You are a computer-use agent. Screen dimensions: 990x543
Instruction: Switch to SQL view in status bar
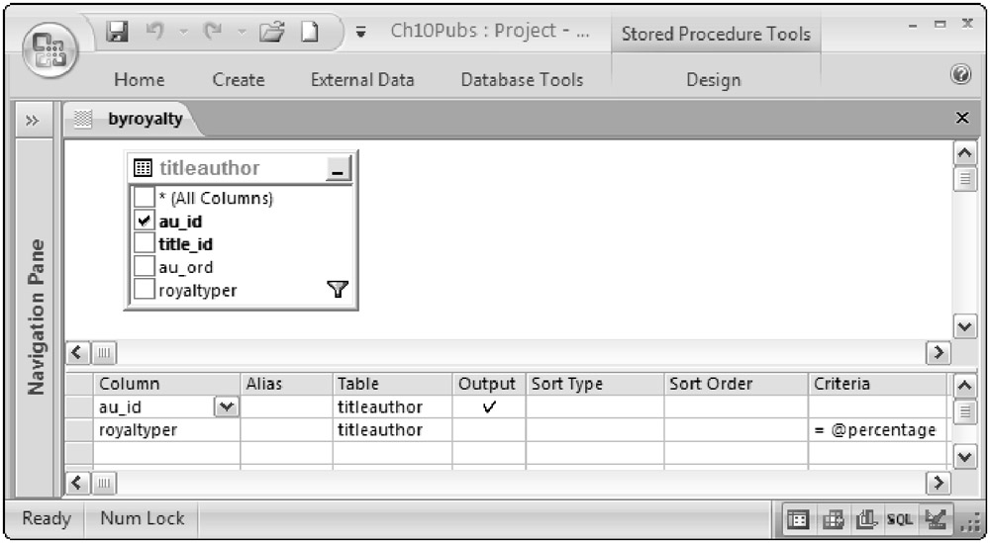pos(899,517)
